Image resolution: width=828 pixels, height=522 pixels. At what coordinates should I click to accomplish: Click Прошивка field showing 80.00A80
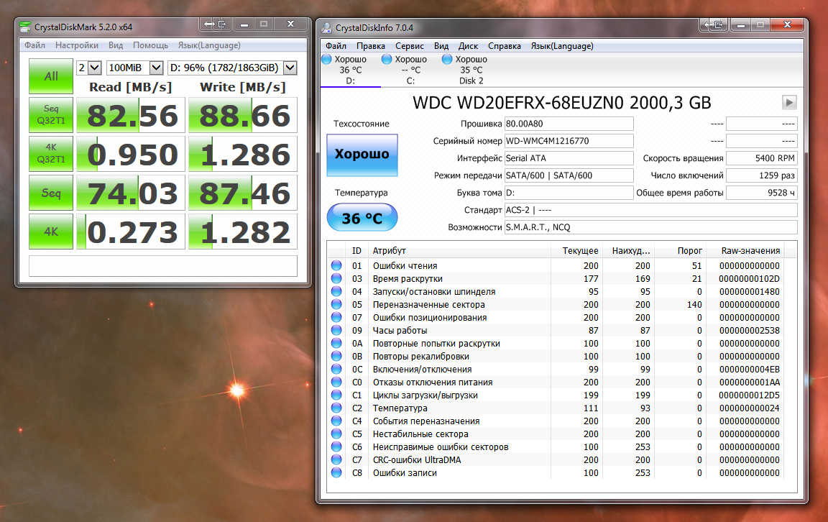coord(569,124)
